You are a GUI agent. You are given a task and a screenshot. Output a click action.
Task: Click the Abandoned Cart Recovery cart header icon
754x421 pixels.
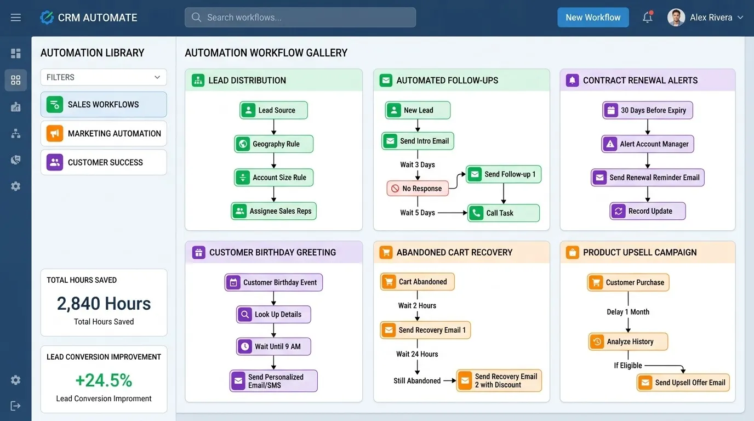(386, 252)
